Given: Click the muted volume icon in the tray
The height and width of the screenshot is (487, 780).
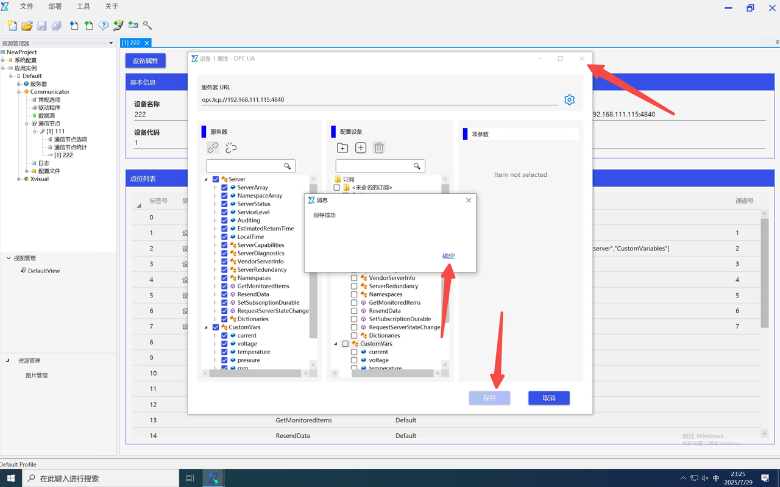Looking at the screenshot, I should (x=705, y=478).
